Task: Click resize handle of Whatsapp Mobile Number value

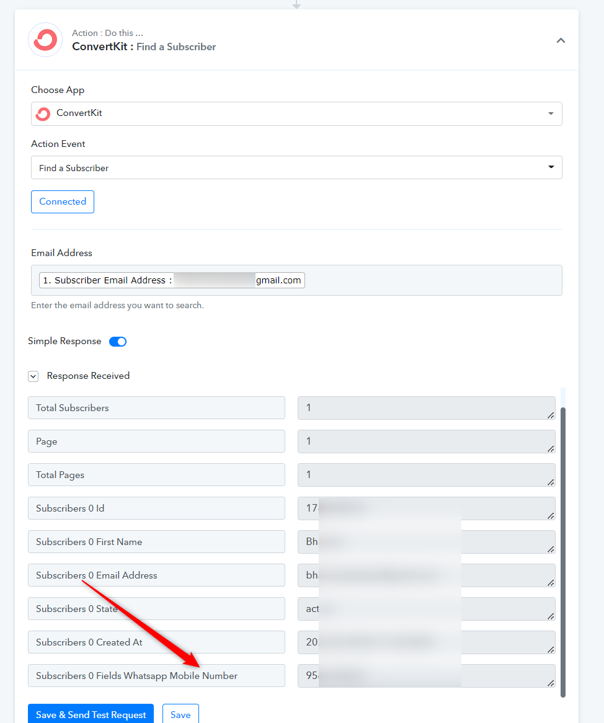Action: (x=551, y=683)
